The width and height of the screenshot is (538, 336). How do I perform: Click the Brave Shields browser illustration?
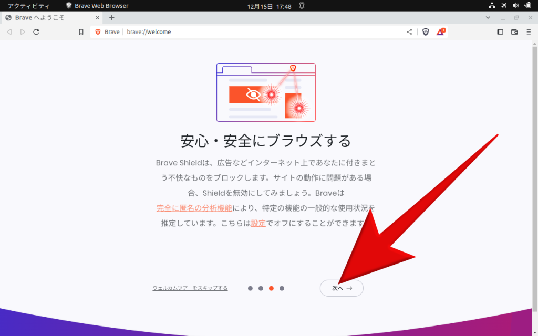pos(266,92)
